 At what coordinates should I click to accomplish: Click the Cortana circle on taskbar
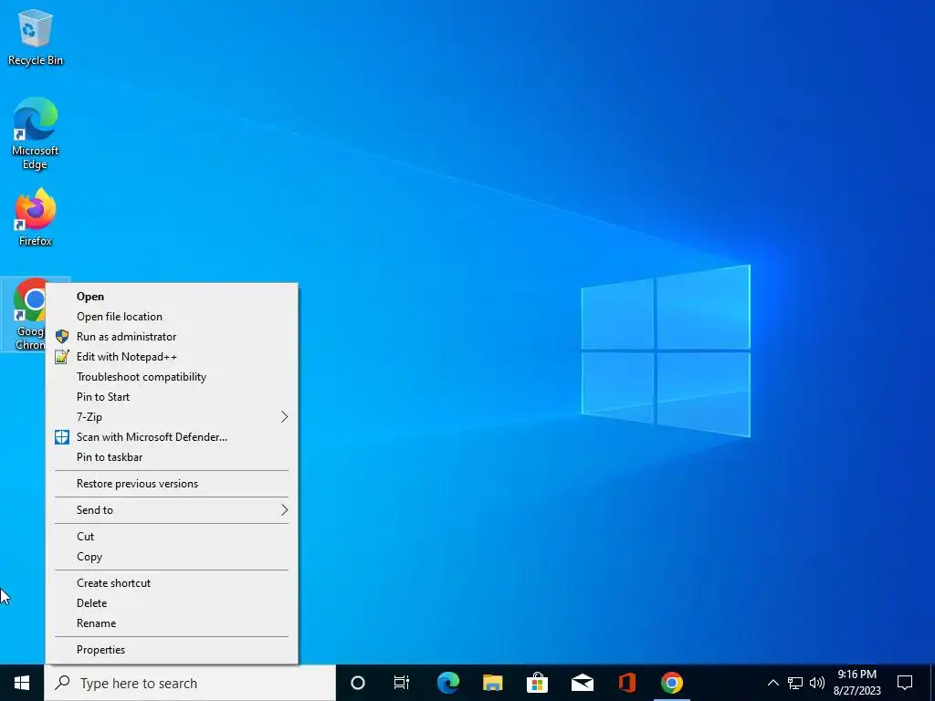coord(358,683)
